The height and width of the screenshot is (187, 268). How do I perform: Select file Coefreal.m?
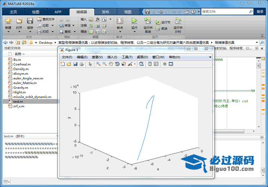22,64
